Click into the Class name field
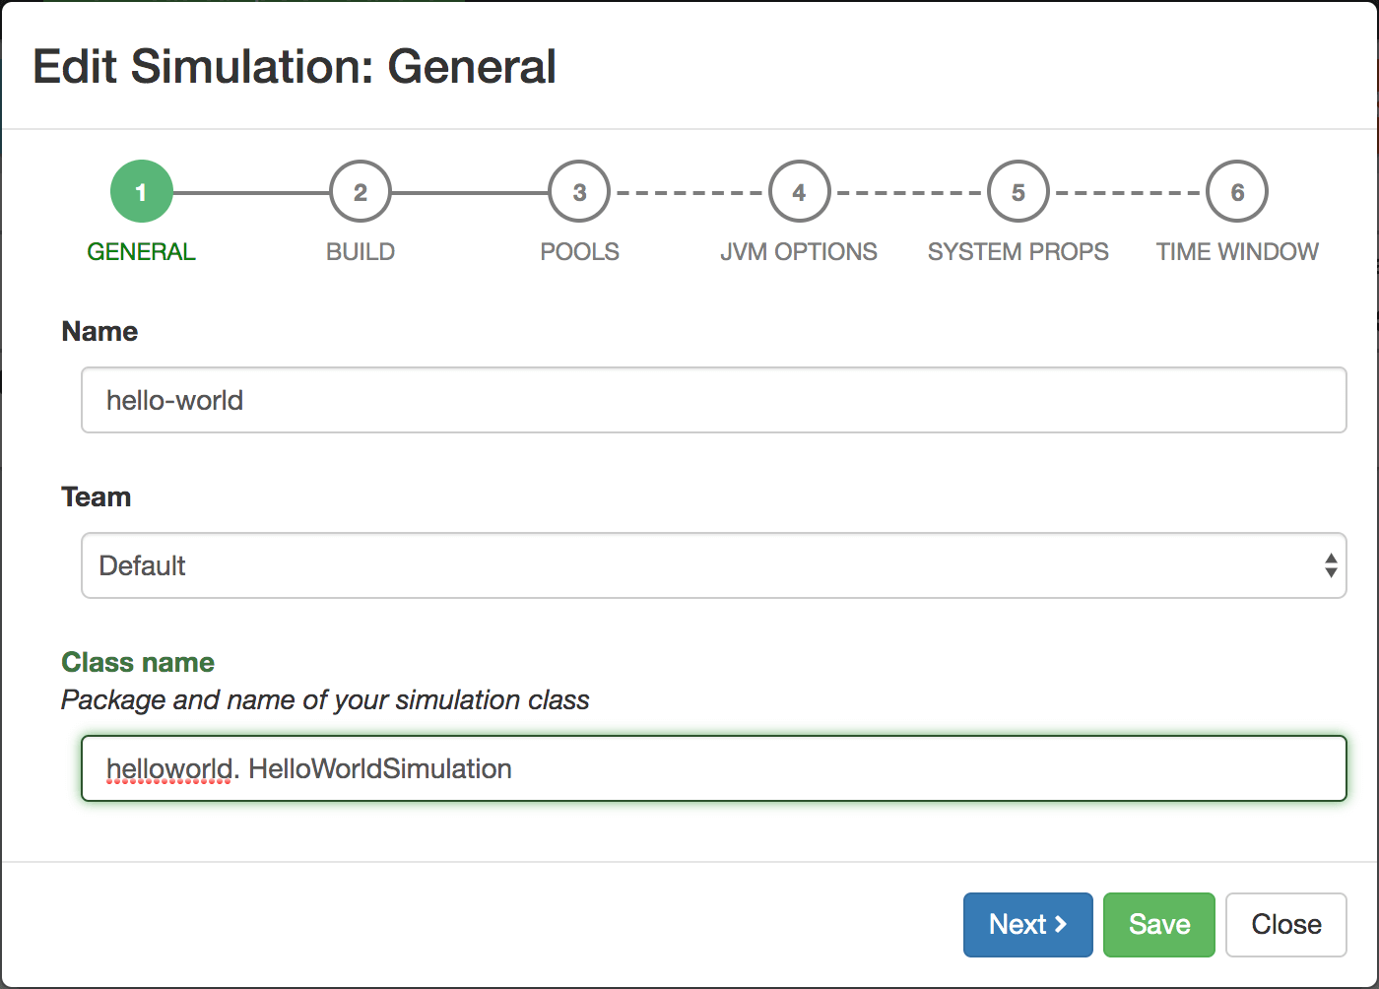Viewport: 1379px width, 989px height. point(713,768)
